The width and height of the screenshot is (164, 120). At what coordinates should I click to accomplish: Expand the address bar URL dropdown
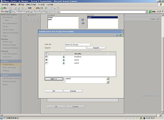coord(146,12)
